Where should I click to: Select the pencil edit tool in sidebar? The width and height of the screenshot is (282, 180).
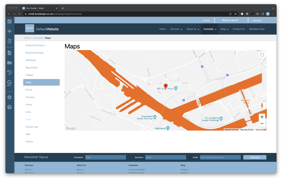9,21
